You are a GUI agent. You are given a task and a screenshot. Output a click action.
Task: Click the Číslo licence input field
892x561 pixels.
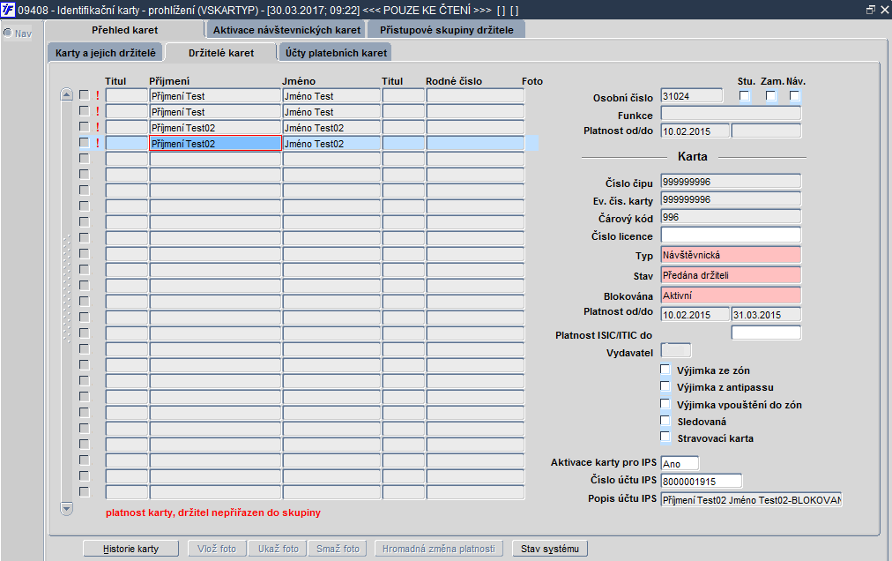pos(731,235)
